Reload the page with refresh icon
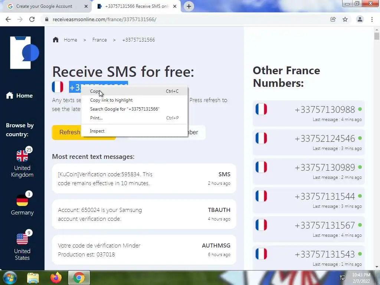The height and width of the screenshot is (285, 380). pyautogui.click(x=32, y=19)
